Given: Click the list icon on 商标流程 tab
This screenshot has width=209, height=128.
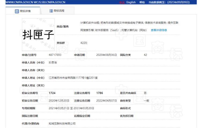Looking at the screenshot, I should pos(51,11).
